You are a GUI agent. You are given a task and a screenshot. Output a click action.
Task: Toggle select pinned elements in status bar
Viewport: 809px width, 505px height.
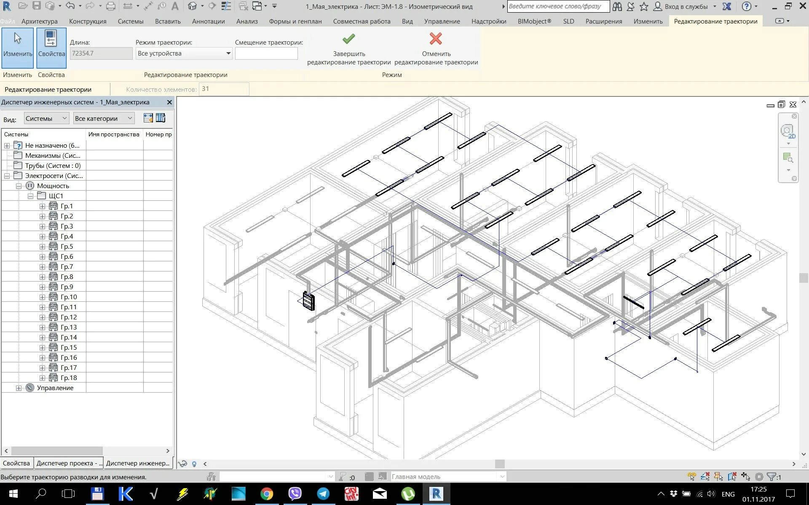718,477
